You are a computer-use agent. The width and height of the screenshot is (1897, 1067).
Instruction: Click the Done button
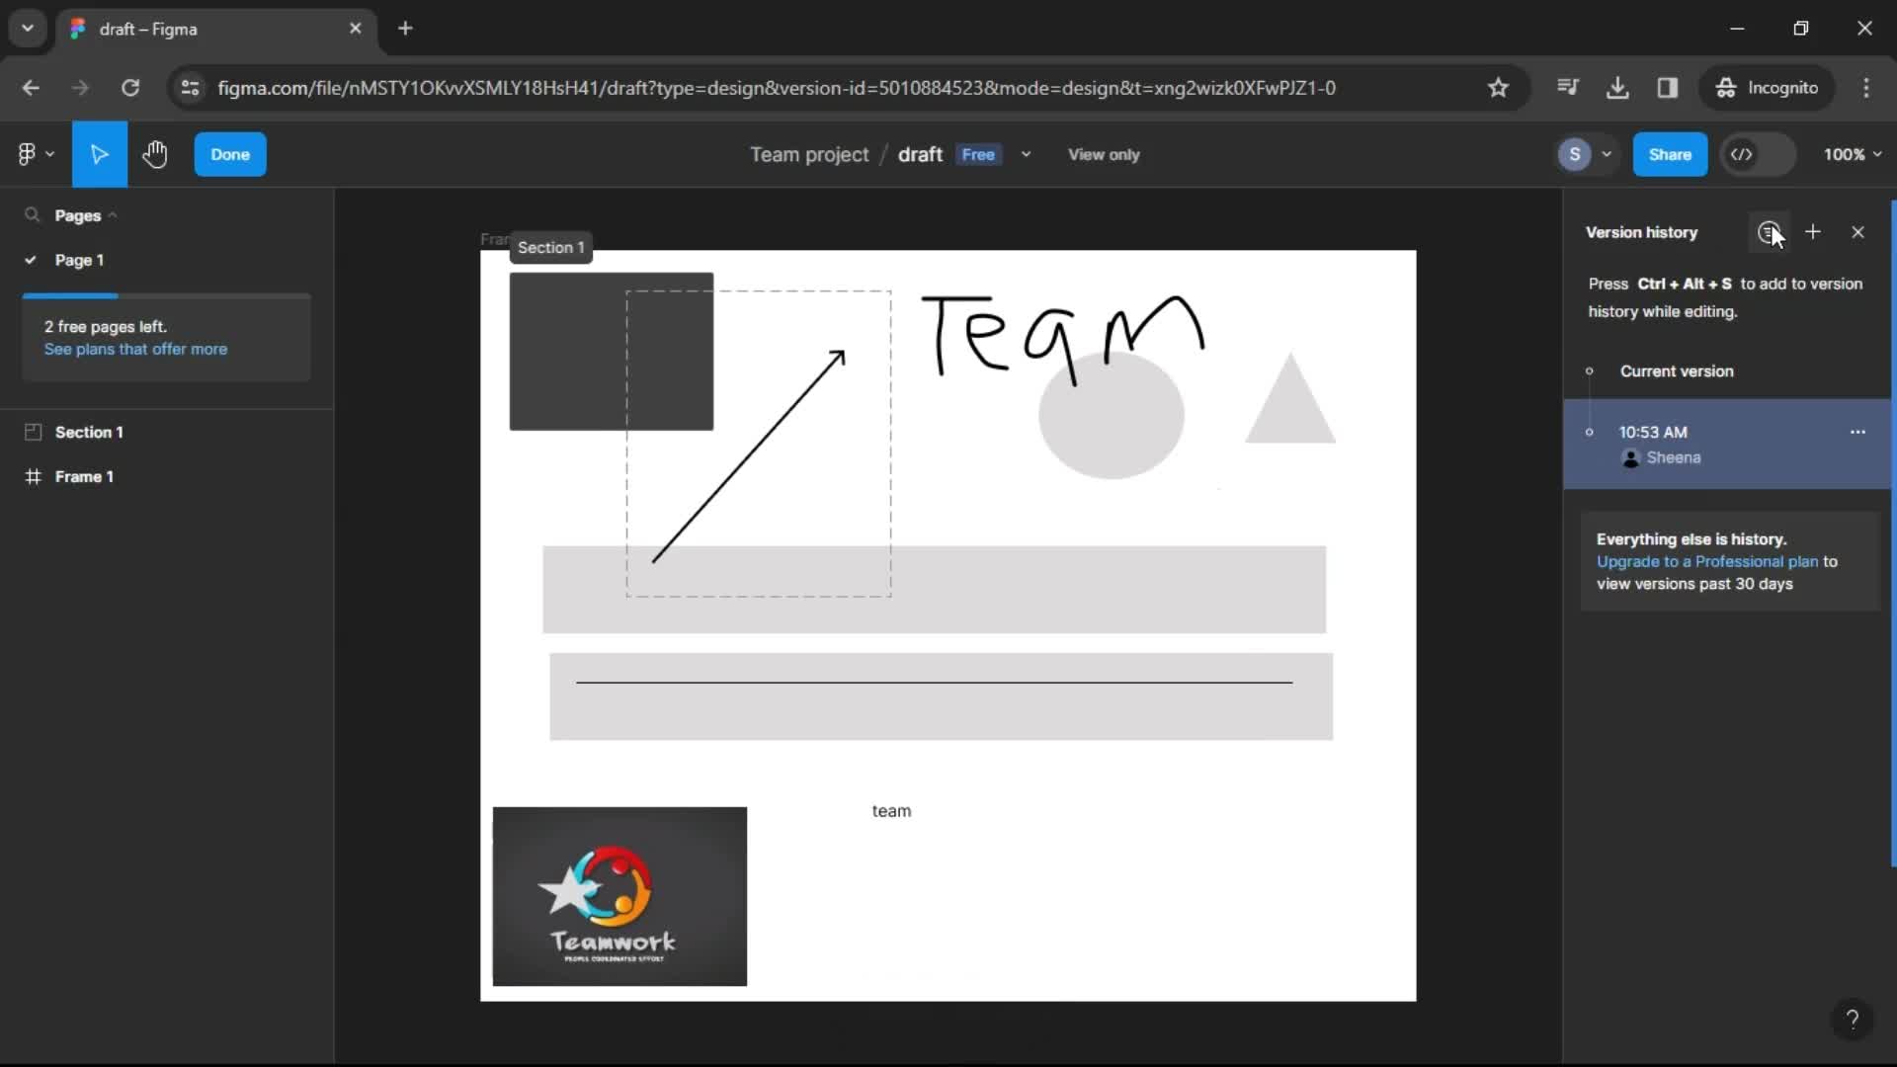point(229,154)
